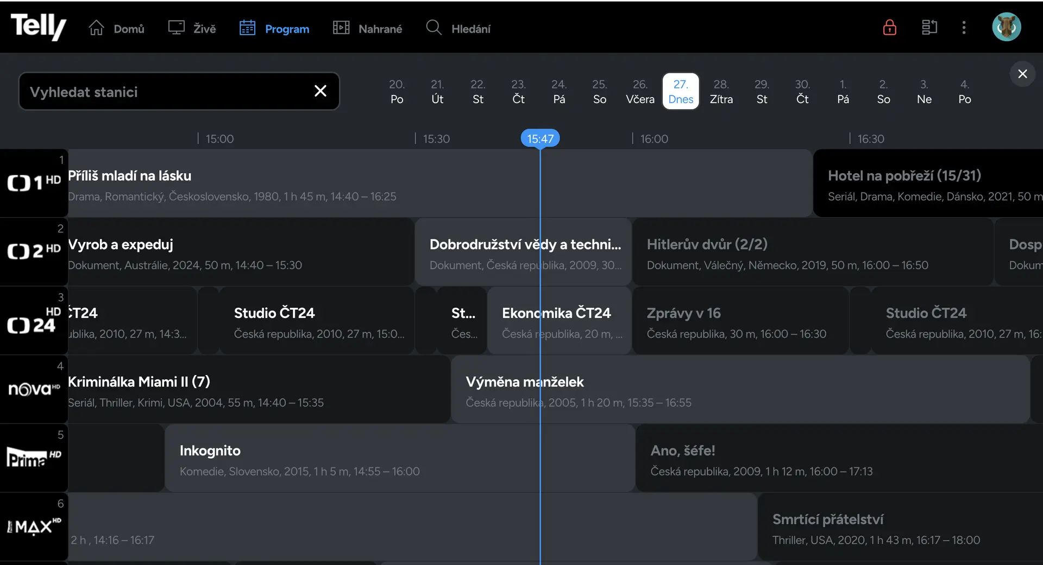The image size is (1043, 565).
Task: Click the Telly logo
Action: click(38, 27)
